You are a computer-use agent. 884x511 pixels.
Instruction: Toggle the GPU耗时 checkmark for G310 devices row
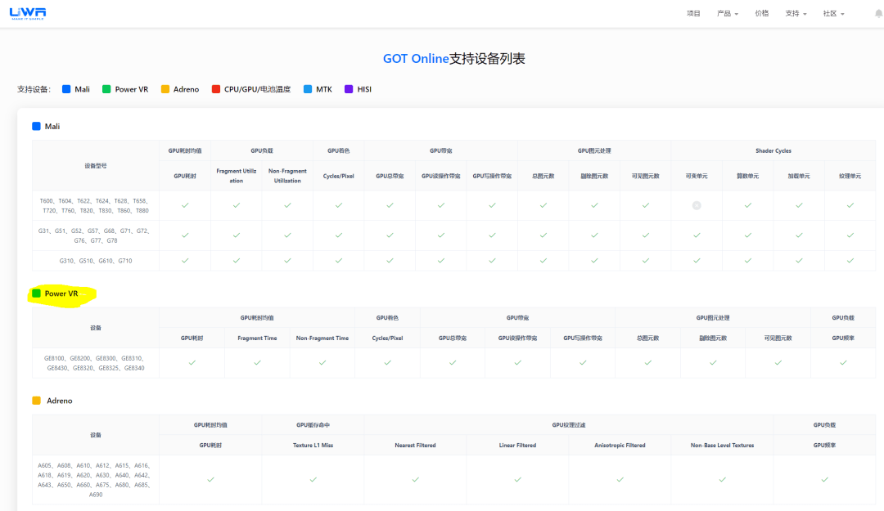click(185, 261)
